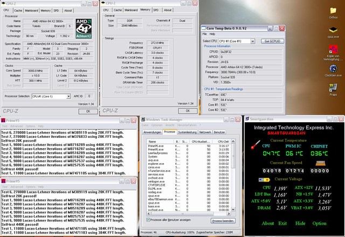Select CTXFISP1.EXE in the process list
The width and height of the screenshot is (345, 237).
point(189,185)
